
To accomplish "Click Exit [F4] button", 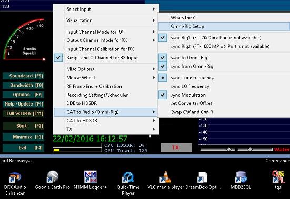I will click(24, 148).
